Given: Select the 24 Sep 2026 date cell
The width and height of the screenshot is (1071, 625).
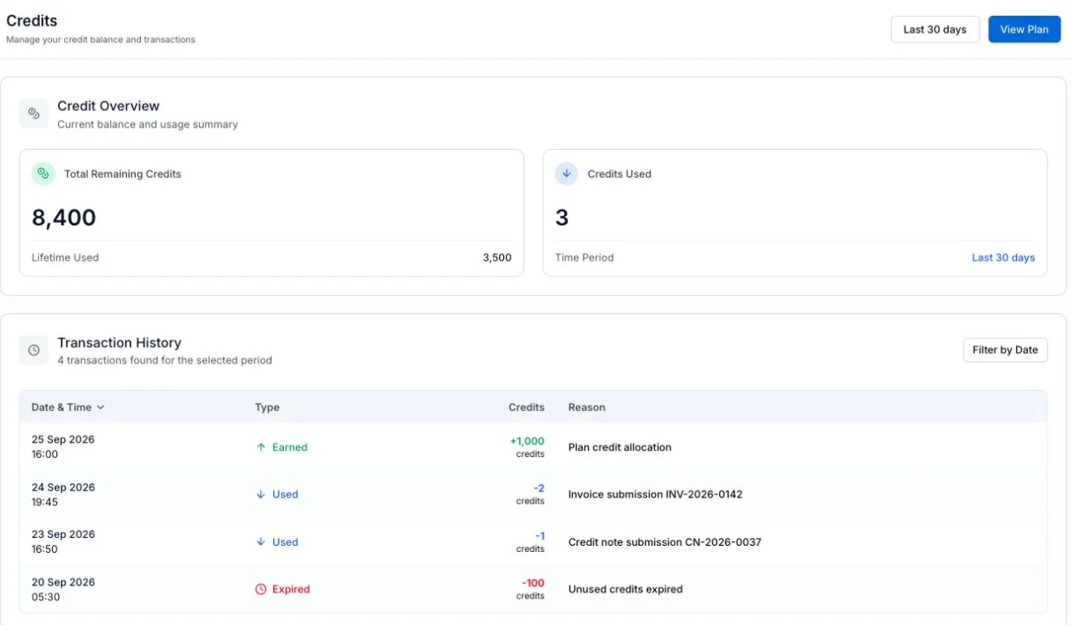Looking at the screenshot, I should (63, 495).
